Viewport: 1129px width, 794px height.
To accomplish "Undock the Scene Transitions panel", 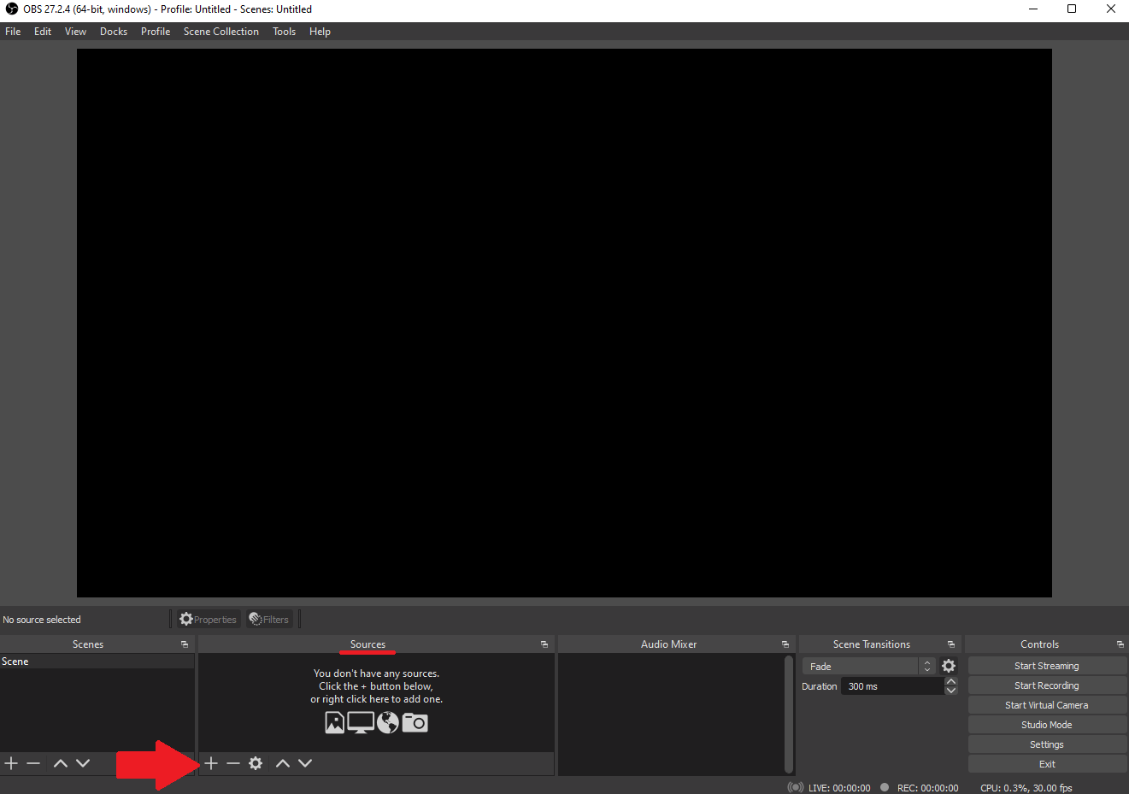I will [x=951, y=644].
